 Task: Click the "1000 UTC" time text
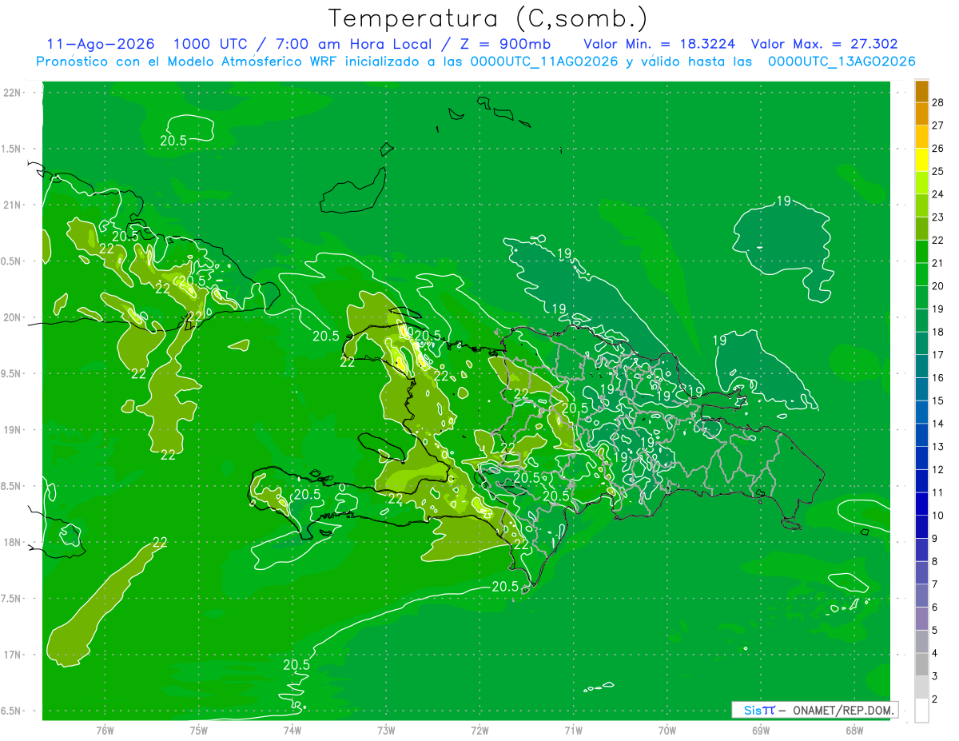pos(210,44)
